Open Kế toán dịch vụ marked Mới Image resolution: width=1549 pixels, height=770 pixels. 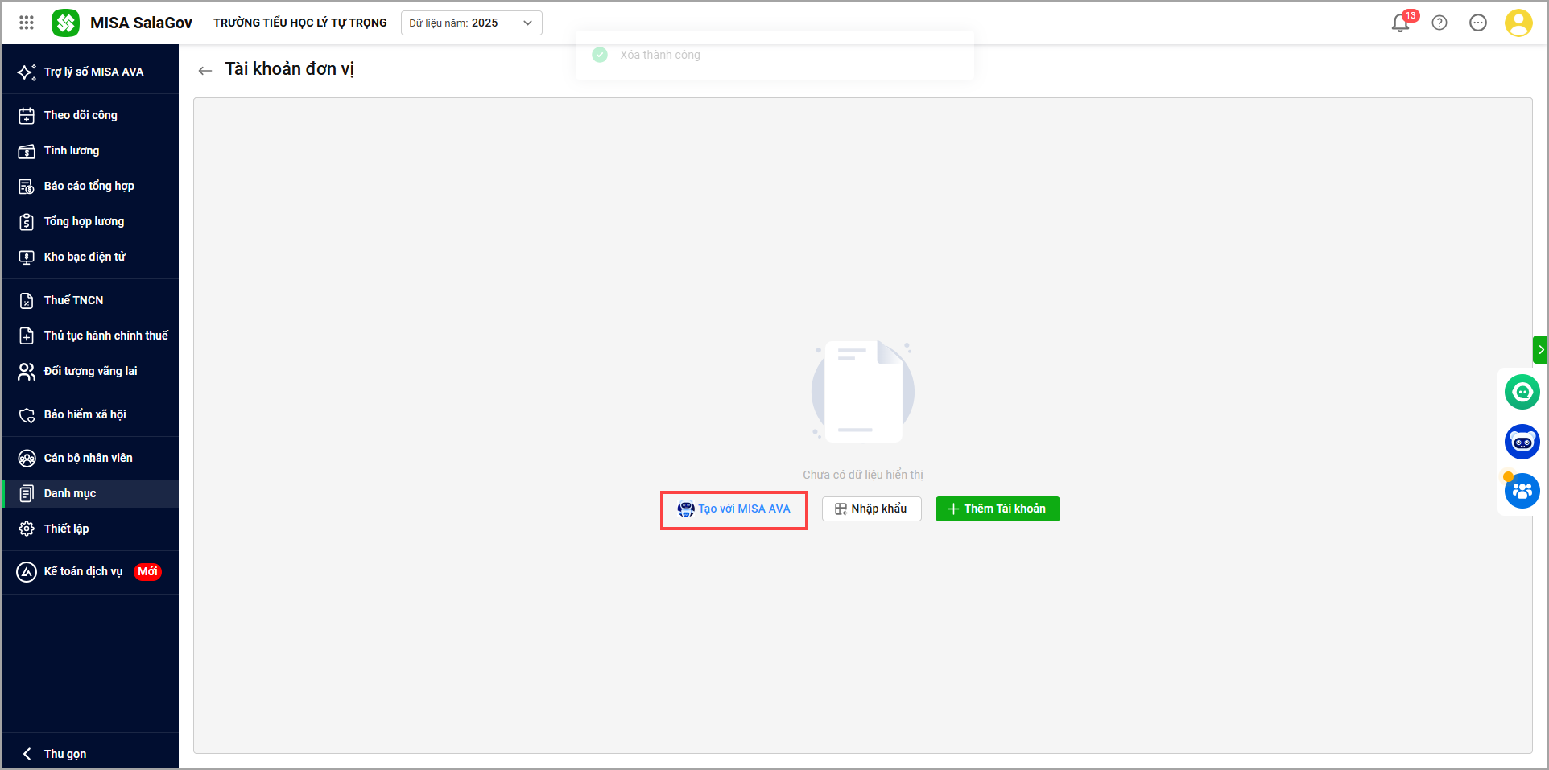tap(83, 571)
